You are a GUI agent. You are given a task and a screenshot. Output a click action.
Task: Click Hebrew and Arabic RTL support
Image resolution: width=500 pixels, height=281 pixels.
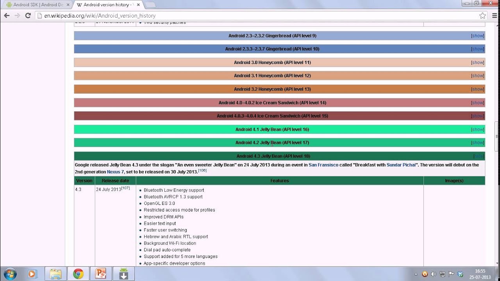click(x=176, y=237)
